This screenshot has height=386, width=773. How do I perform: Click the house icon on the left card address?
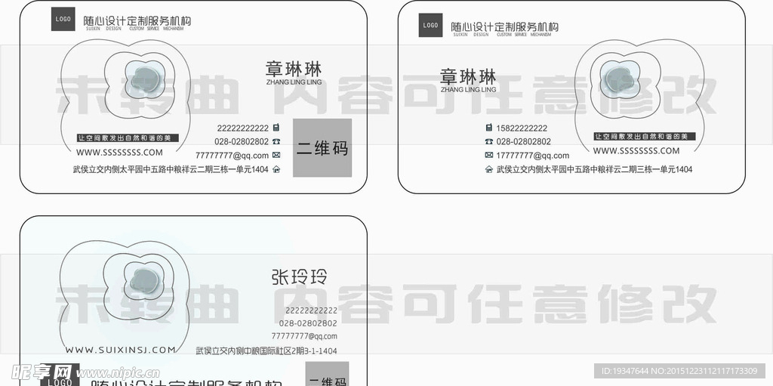tap(276, 169)
